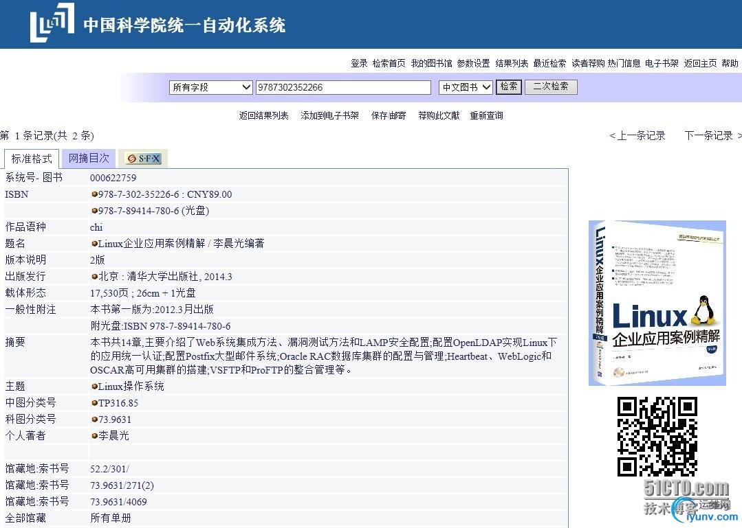Click ISBN link 978-7-89414-780-6 (光盘)

tap(154, 211)
